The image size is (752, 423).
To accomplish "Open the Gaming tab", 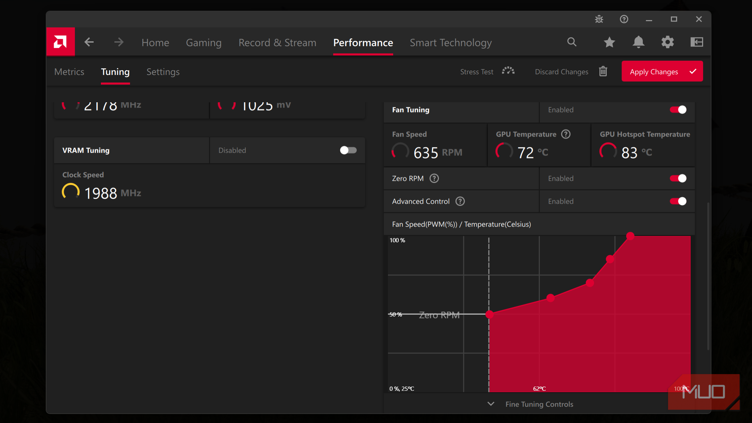I will (204, 42).
